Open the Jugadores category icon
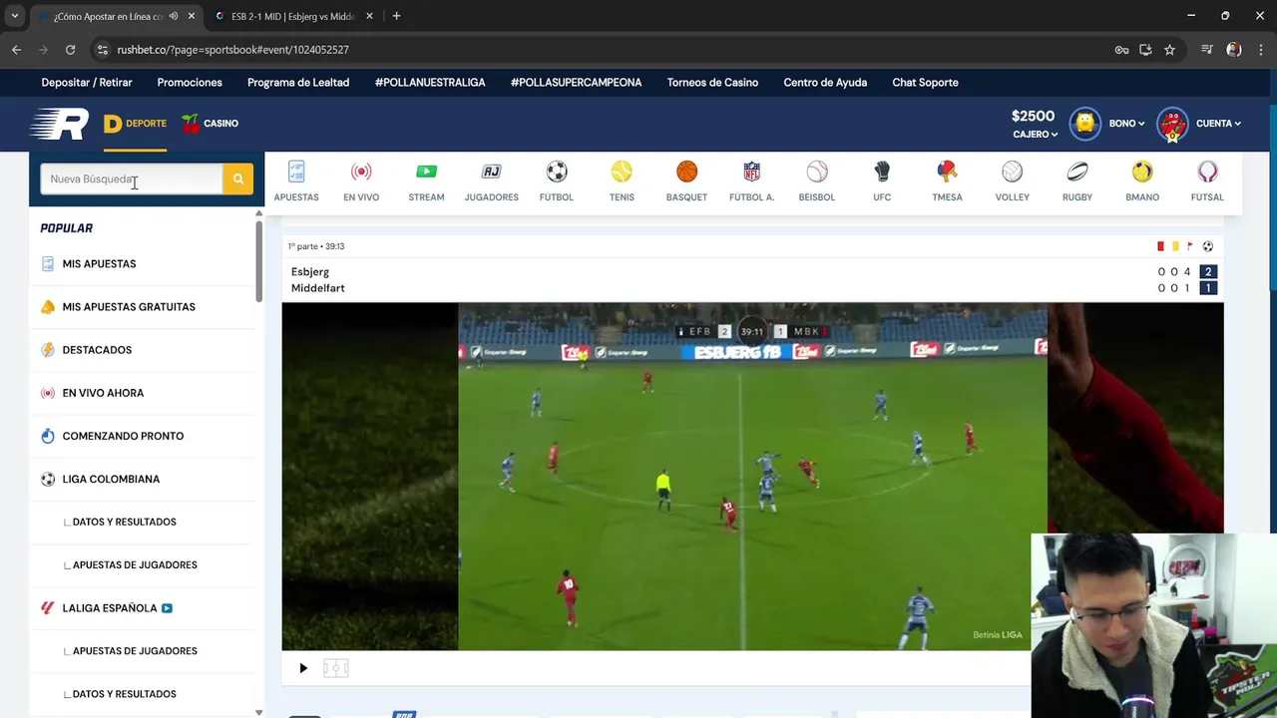1277x718 pixels. (491, 172)
